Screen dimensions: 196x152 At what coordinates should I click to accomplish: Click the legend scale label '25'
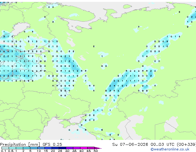click(60, 151)
